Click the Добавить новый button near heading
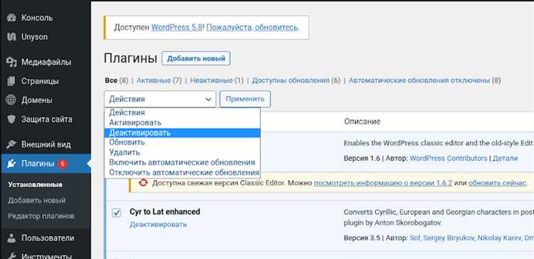 click(x=197, y=58)
